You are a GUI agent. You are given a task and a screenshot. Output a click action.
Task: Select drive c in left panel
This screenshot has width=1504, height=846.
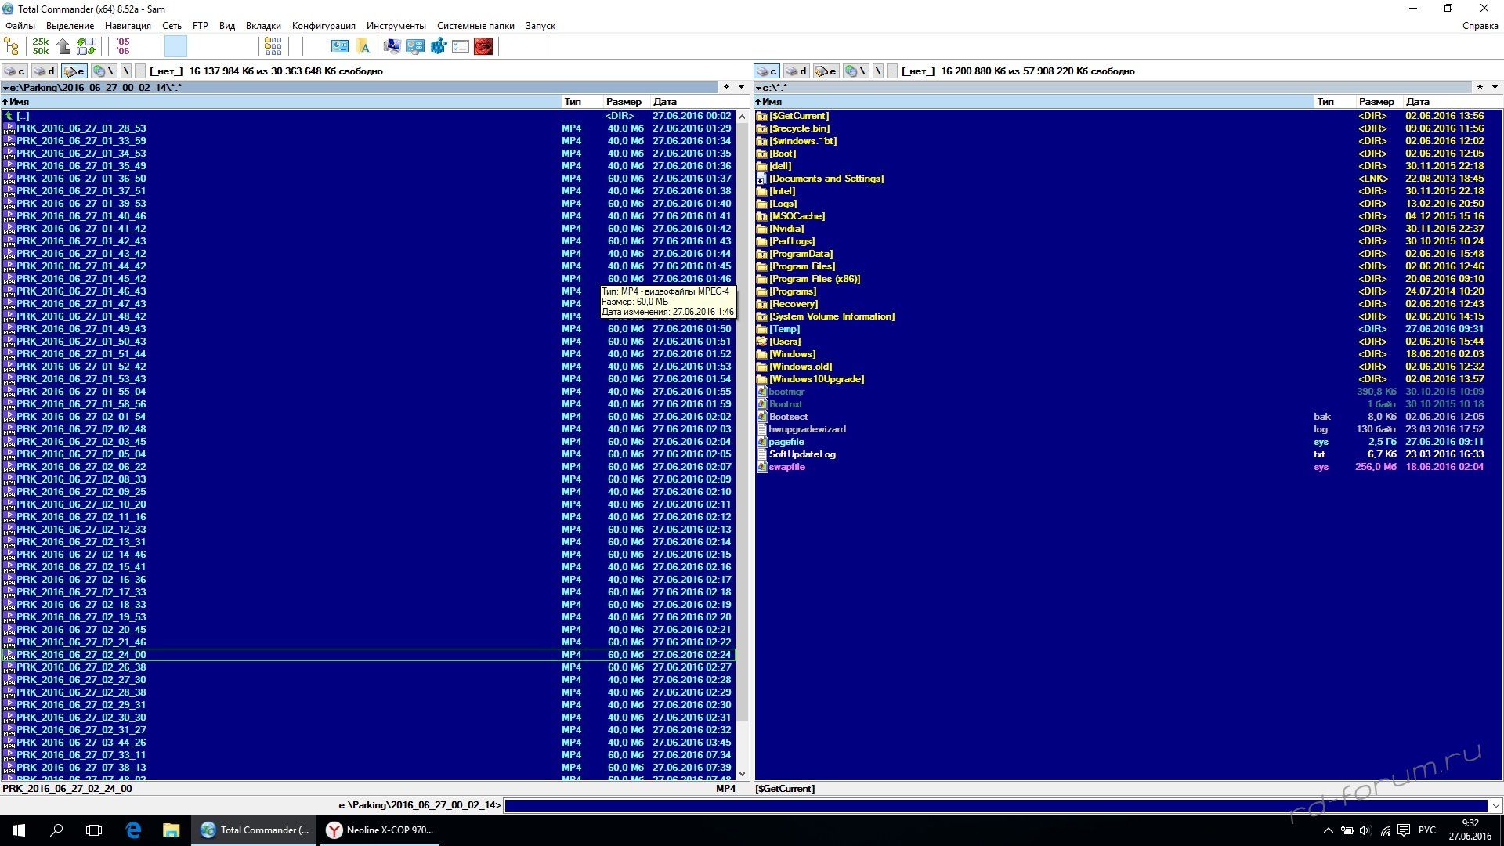tap(15, 71)
